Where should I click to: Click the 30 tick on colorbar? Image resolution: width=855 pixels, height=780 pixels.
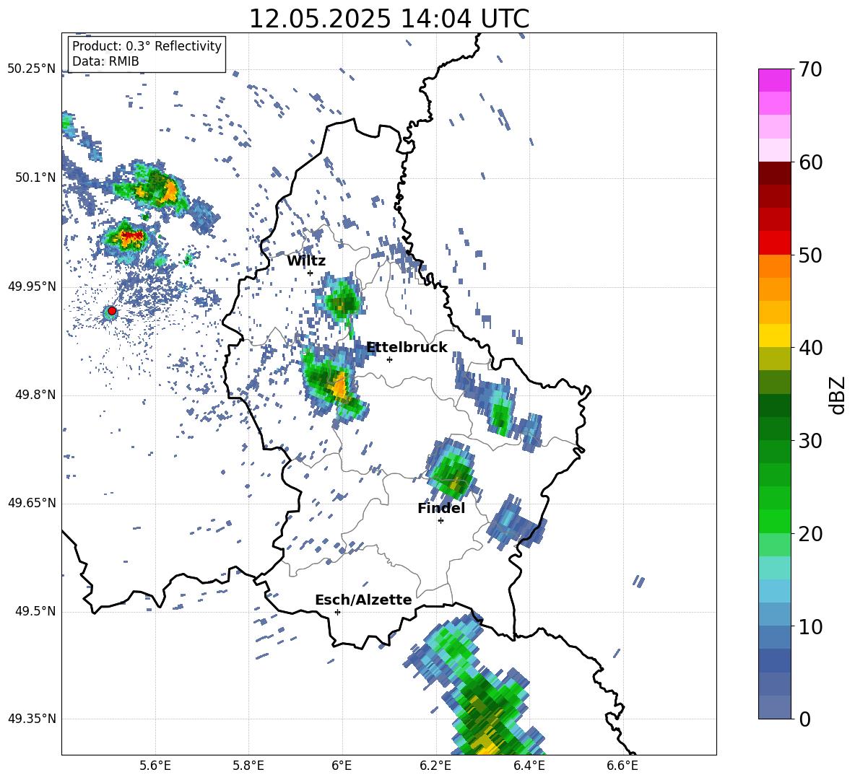pos(810,441)
